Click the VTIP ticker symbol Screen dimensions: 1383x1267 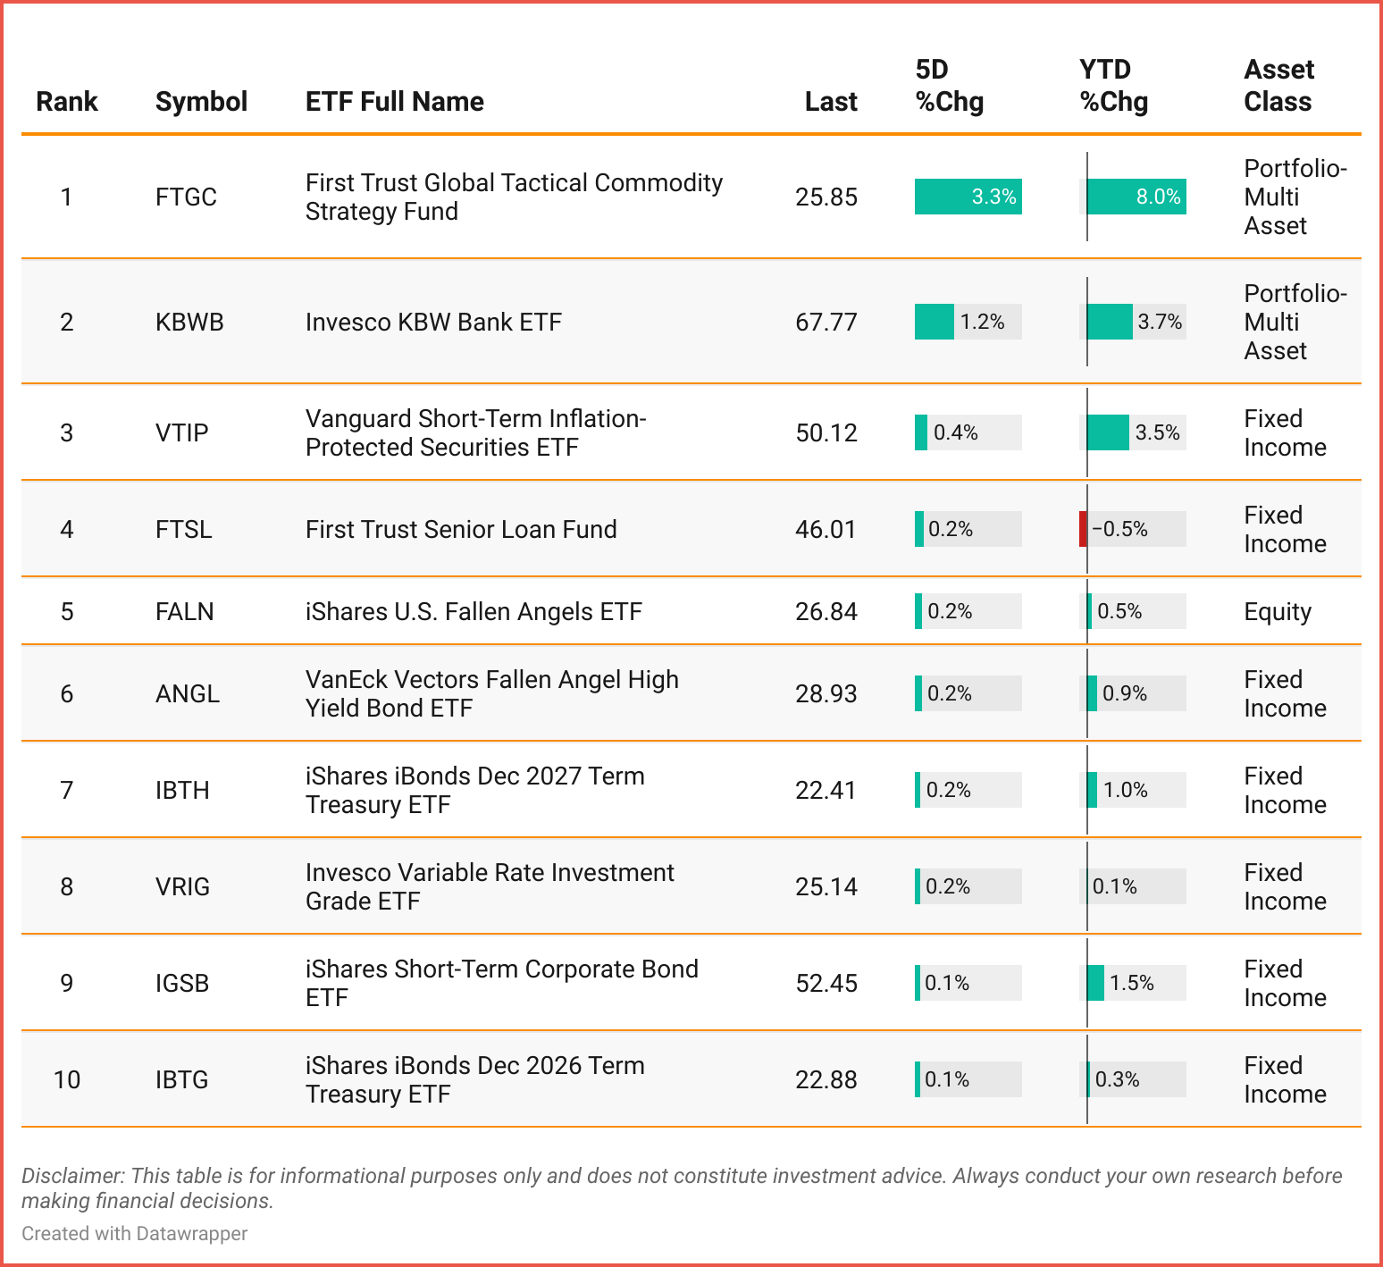181,433
